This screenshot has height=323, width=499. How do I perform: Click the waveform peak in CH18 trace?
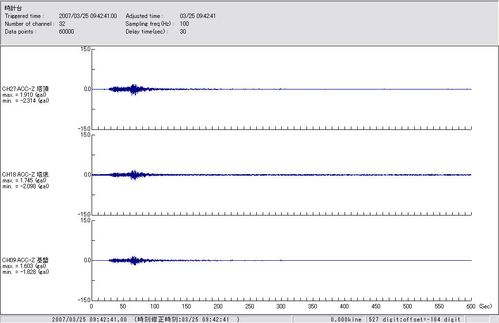134,175
